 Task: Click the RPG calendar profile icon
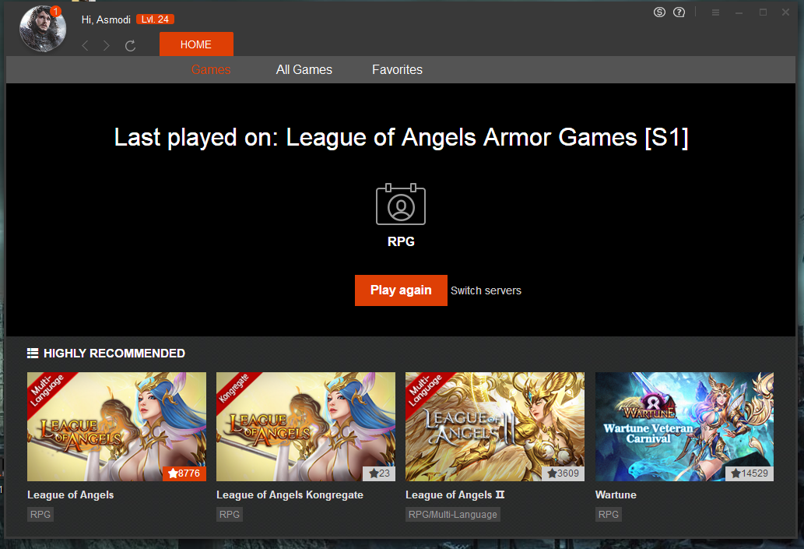tap(401, 205)
